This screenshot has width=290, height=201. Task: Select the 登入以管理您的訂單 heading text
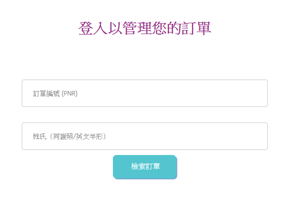144,28
